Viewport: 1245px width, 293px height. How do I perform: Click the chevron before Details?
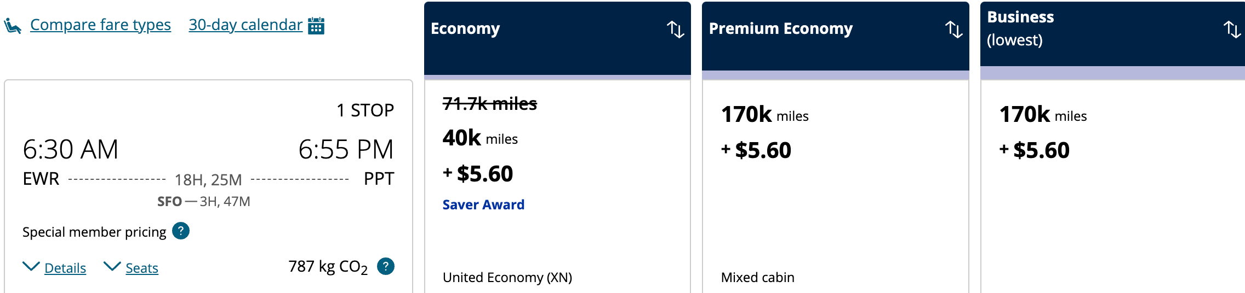click(31, 266)
